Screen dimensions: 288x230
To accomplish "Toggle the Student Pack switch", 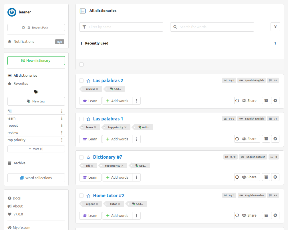I will pos(23,28).
